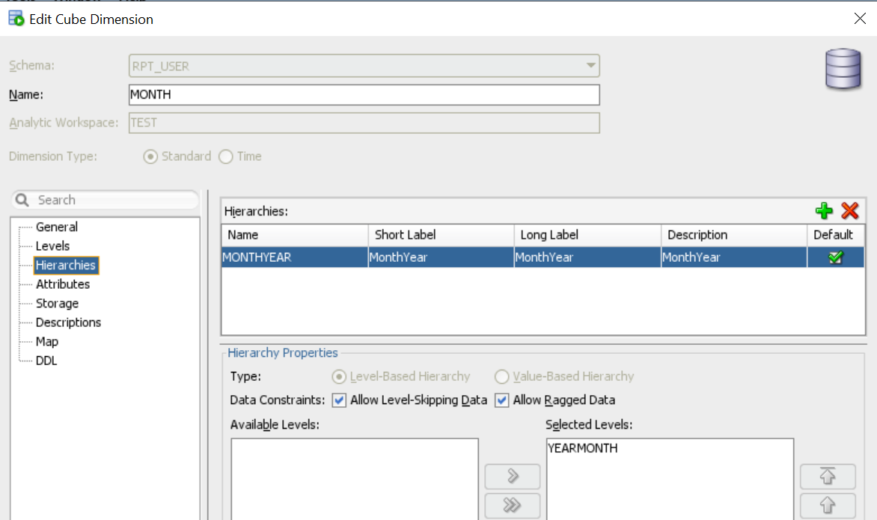Click the Description column header

(x=734, y=235)
